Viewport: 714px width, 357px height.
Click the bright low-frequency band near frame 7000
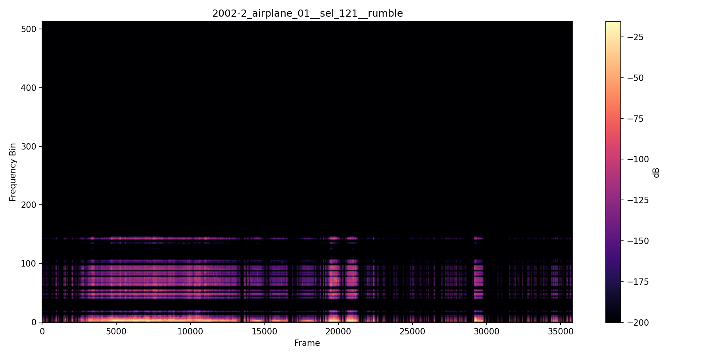(x=145, y=319)
